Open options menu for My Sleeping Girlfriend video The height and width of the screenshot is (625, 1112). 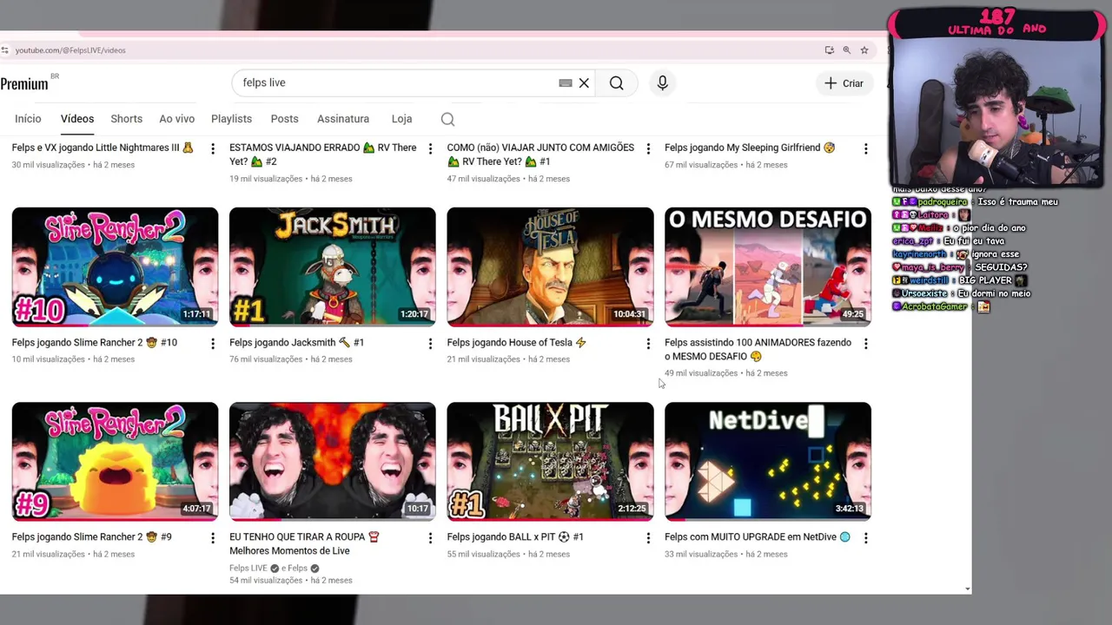[865, 148]
